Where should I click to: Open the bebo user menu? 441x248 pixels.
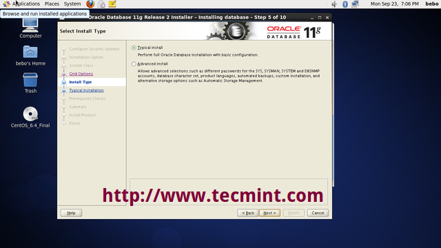pyautogui.click(x=432, y=3)
